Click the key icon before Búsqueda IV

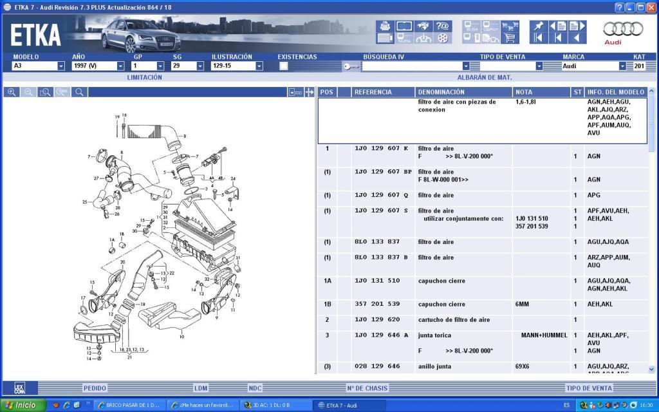point(351,66)
